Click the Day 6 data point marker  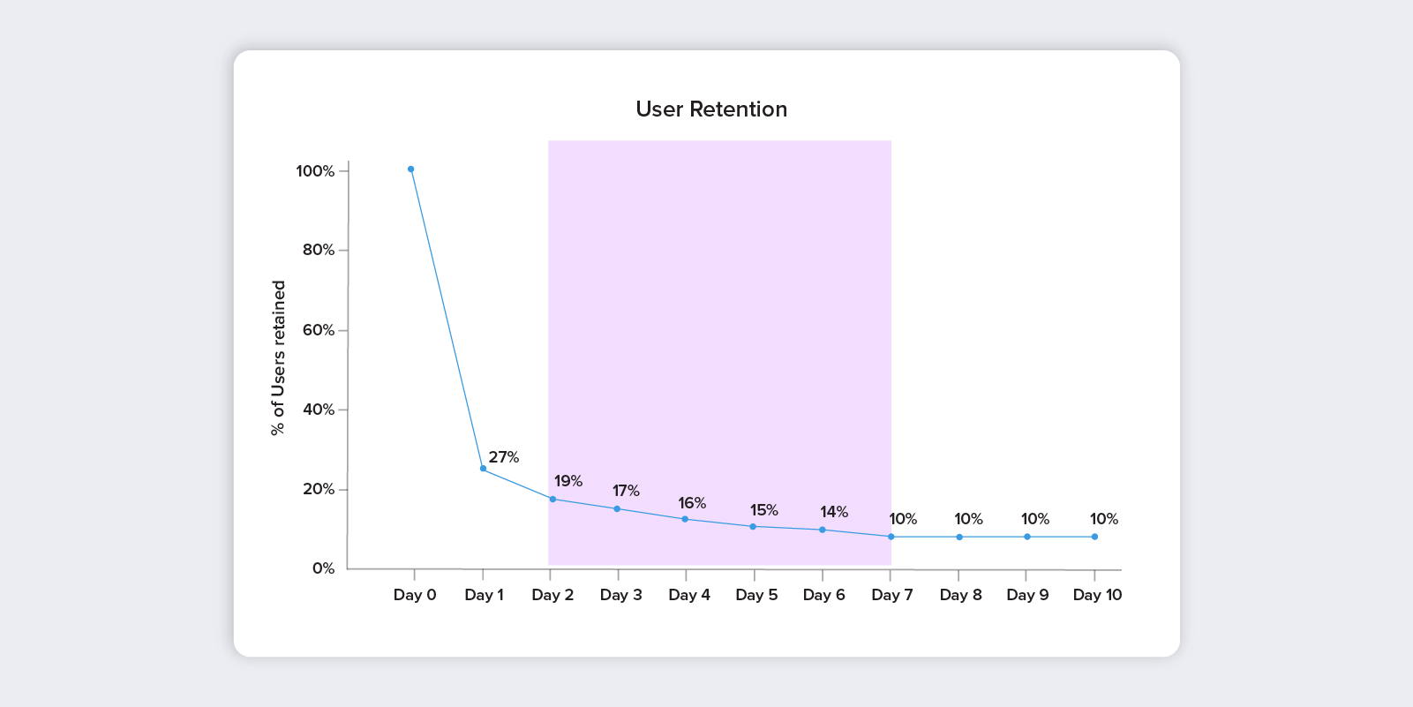point(823,530)
